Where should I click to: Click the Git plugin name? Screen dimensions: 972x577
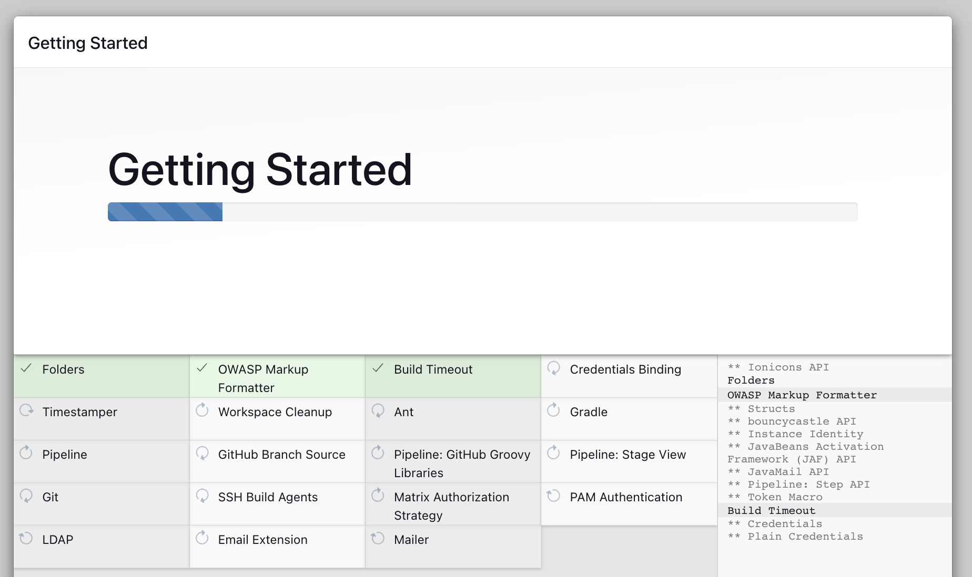[x=50, y=497]
